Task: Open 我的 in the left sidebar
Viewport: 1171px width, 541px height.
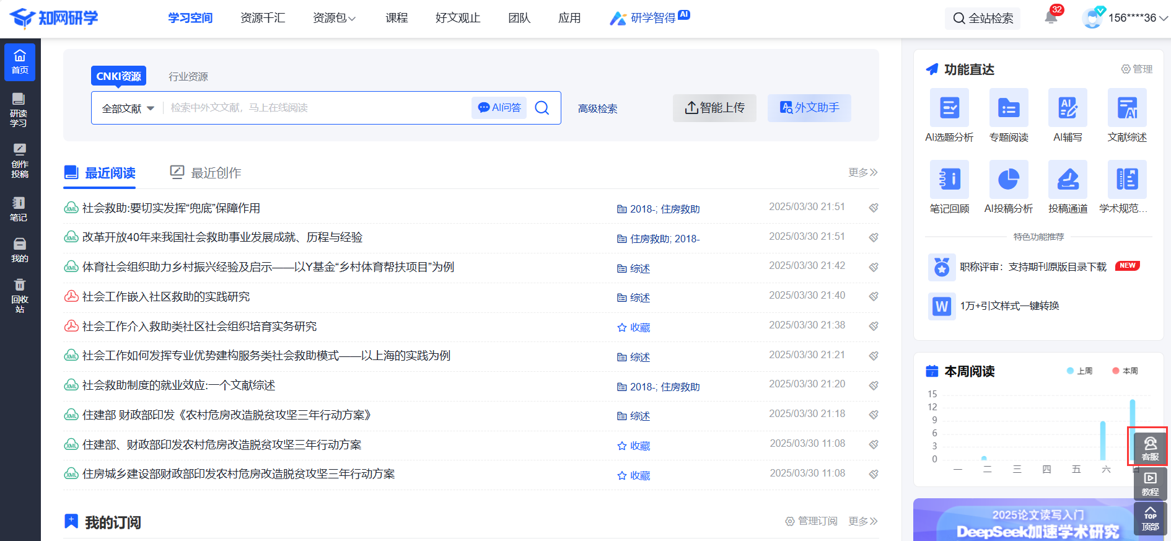Action: click(x=19, y=250)
